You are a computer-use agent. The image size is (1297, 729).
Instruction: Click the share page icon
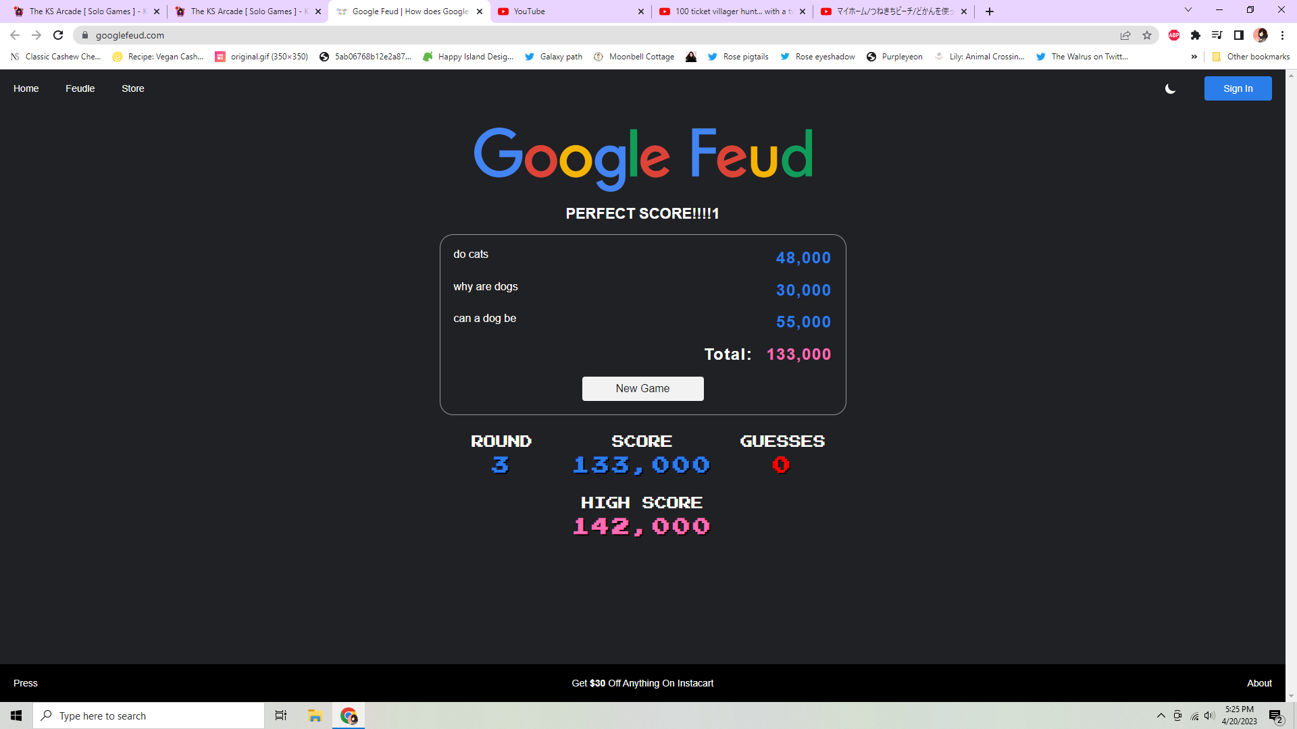click(x=1125, y=35)
